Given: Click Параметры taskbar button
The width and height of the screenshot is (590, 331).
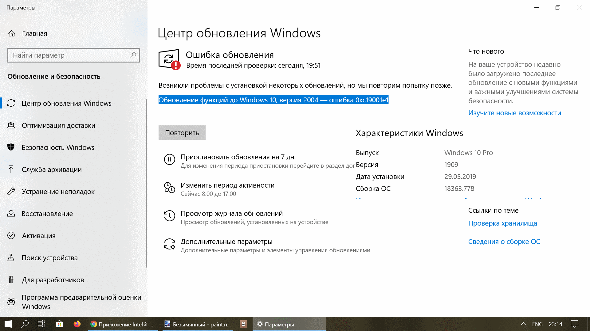Looking at the screenshot, I should [x=289, y=324].
